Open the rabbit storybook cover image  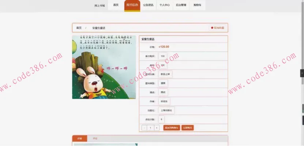click(x=104, y=67)
